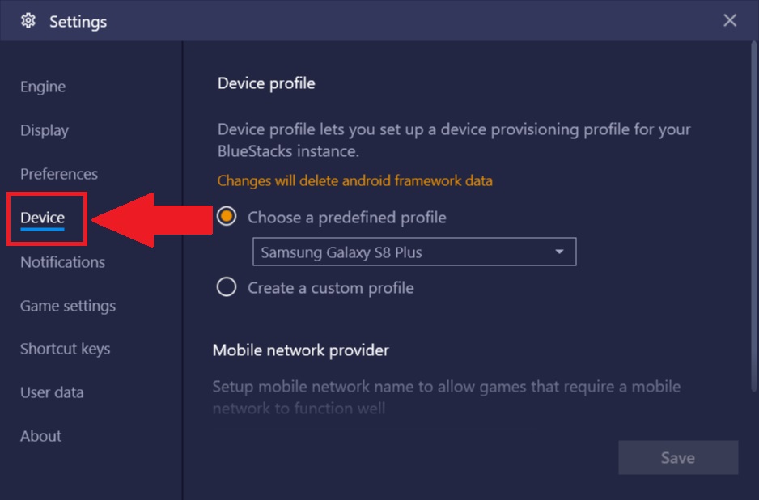Select the Device tab
This screenshot has width=759, height=500.
coord(43,218)
